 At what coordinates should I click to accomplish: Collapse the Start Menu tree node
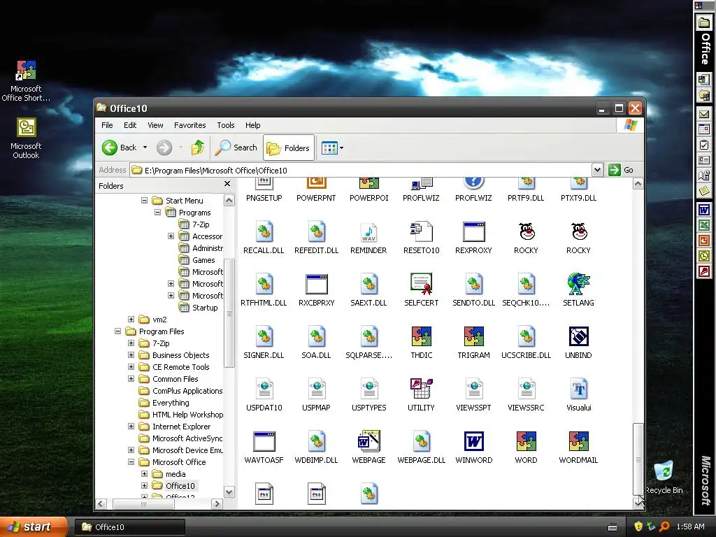(x=144, y=201)
